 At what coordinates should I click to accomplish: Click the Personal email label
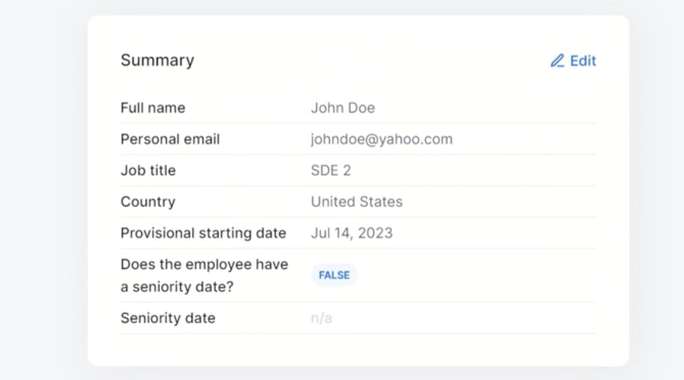(x=170, y=139)
